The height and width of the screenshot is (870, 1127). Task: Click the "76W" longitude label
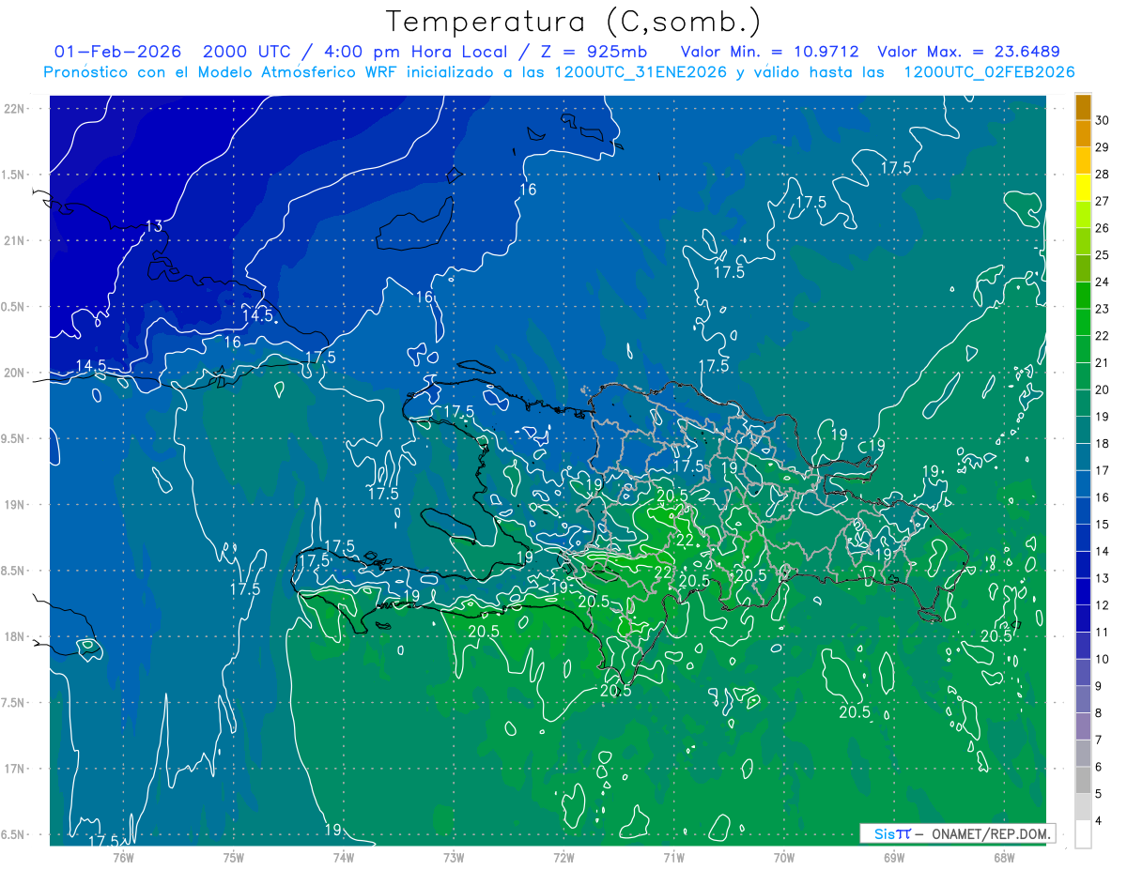pos(124,857)
